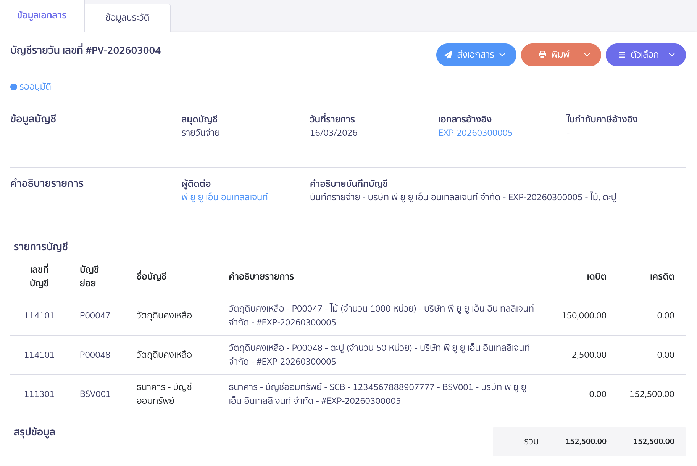Expand the ส่งเอกสาร dropdown chevron
Viewport: 697px width, 466px height.
click(503, 55)
